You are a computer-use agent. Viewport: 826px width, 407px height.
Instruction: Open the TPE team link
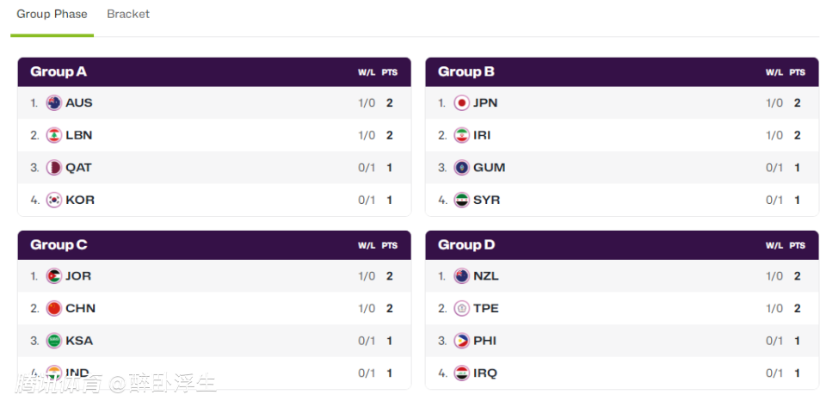pos(486,308)
